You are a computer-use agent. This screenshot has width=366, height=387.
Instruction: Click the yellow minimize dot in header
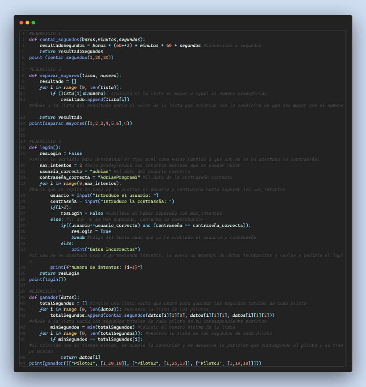(27, 23)
